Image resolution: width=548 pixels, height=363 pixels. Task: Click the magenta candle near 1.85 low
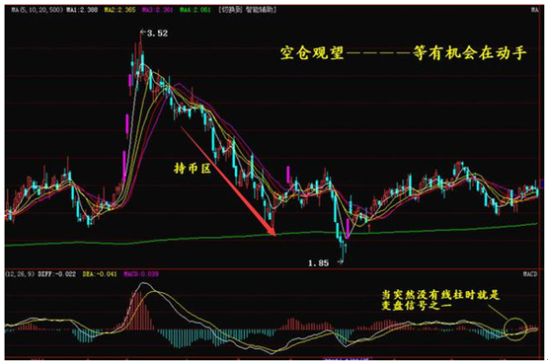coord(348,228)
